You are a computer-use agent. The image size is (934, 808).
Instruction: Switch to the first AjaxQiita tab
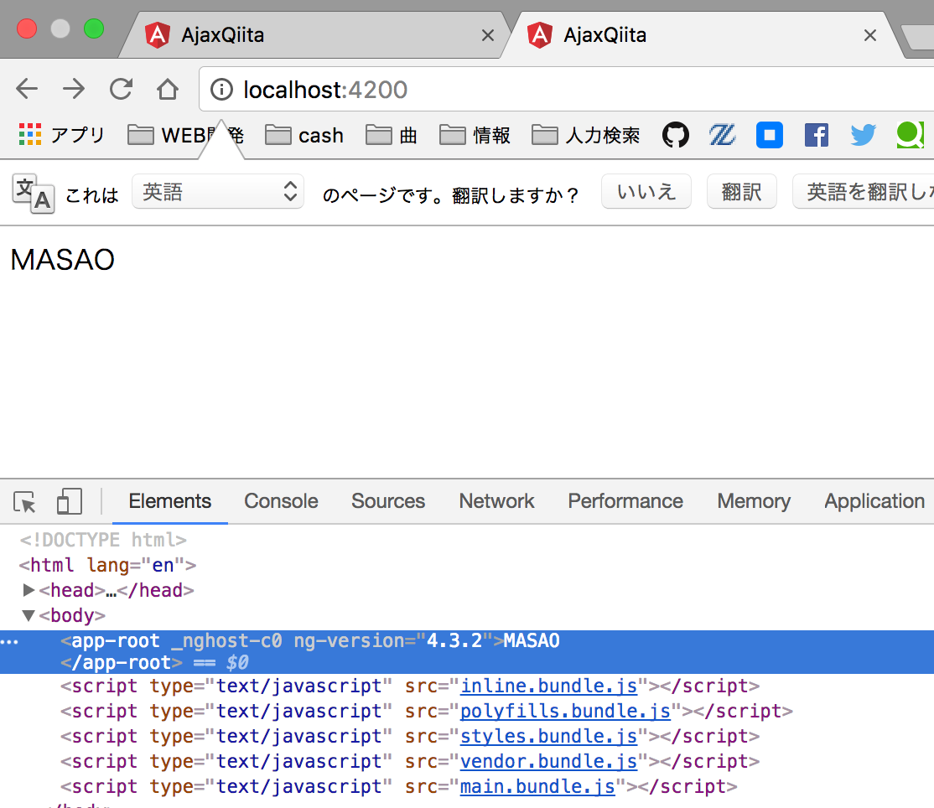click(x=316, y=35)
